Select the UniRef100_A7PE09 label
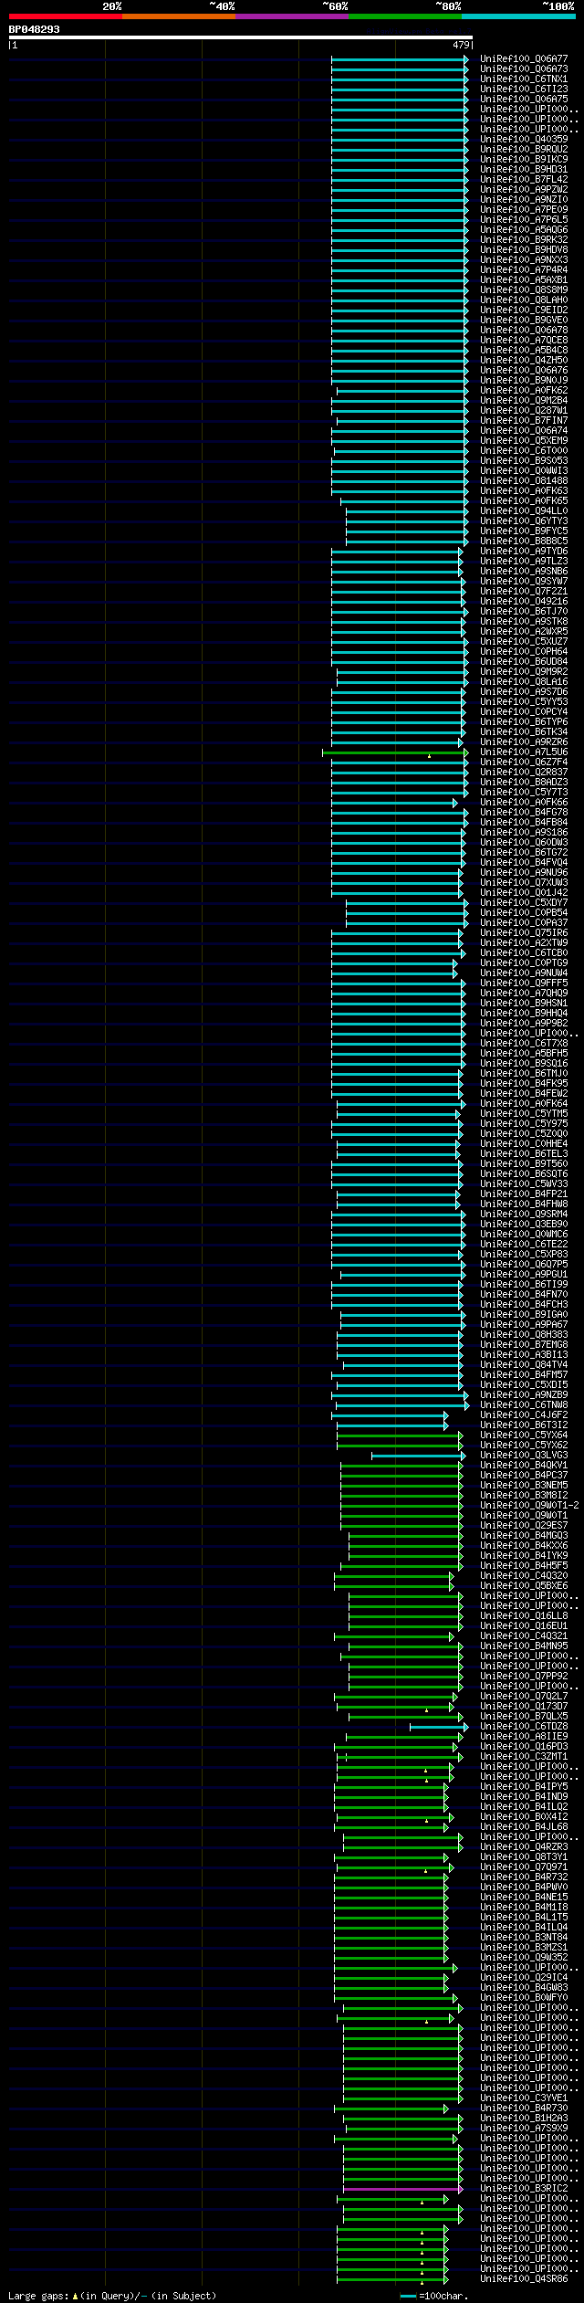The width and height of the screenshot is (584, 2303). 524,210
